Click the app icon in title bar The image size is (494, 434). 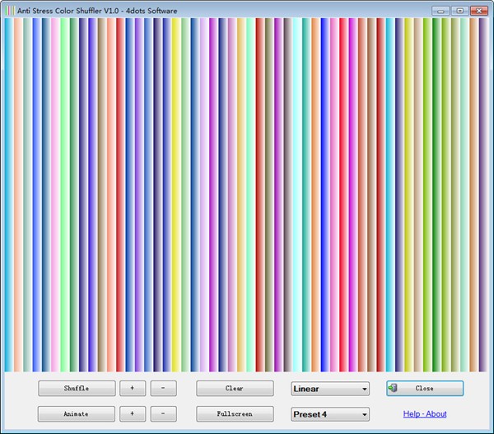pyautogui.click(x=10, y=10)
